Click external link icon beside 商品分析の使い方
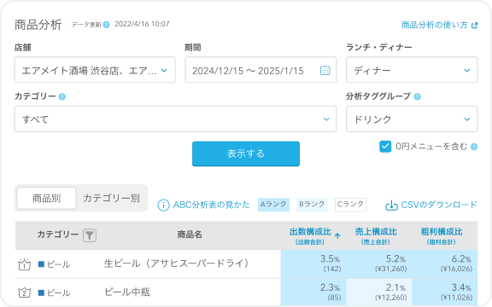Image resolution: width=492 pixels, height=307 pixels. point(475,26)
